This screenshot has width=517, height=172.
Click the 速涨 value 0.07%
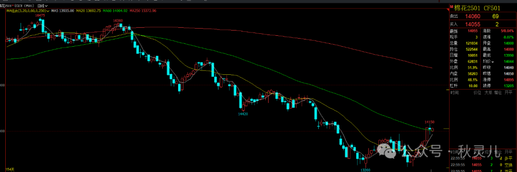pos(509,38)
